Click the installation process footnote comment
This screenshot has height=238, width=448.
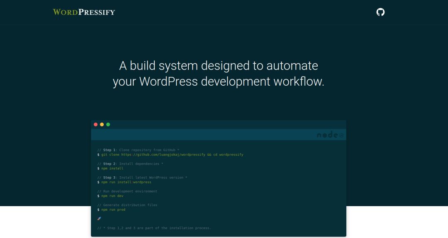tap(154, 228)
